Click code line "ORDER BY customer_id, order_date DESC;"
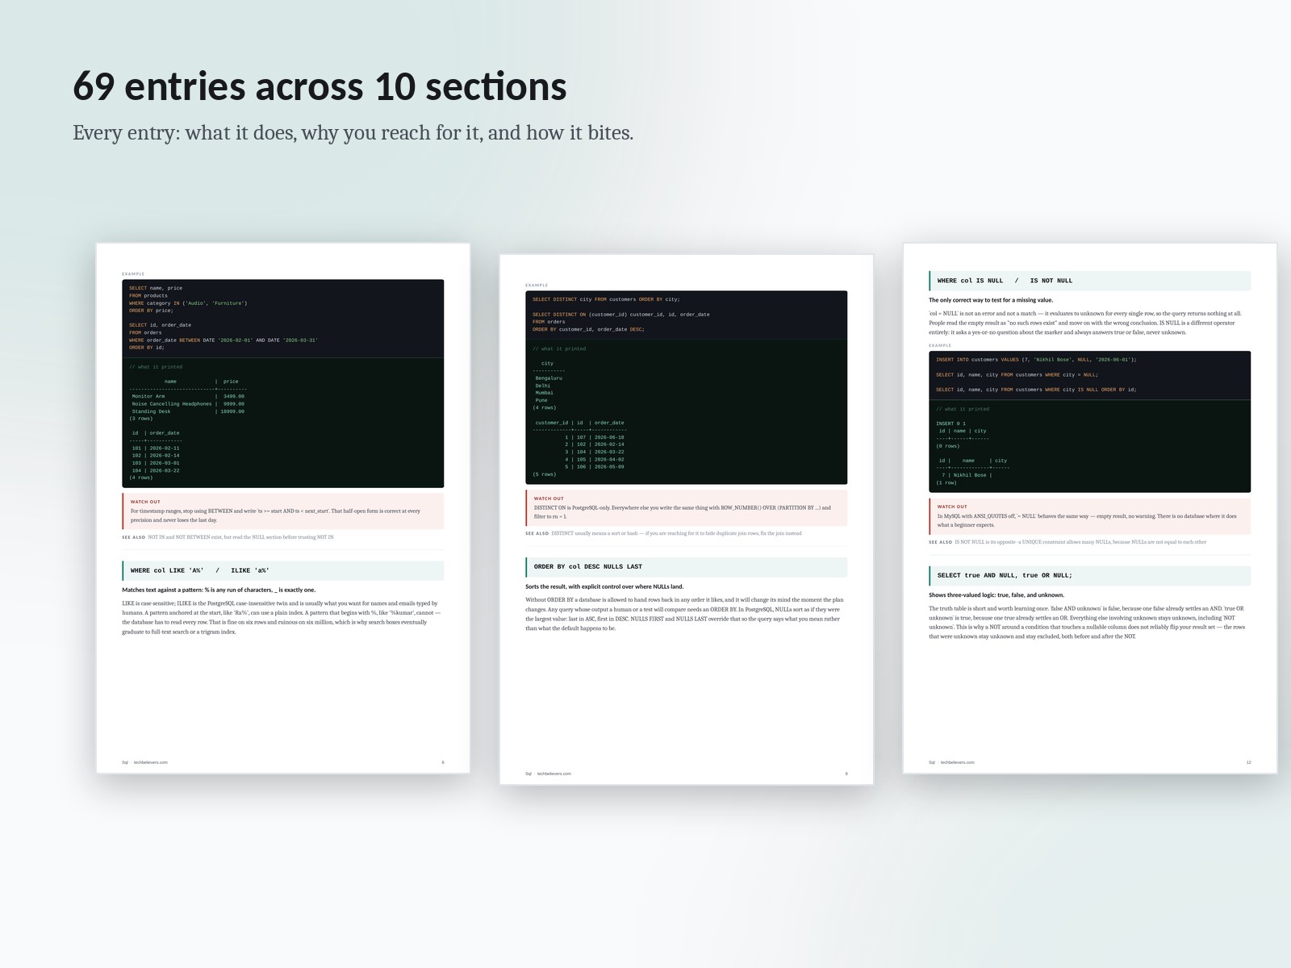The height and width of the screenshot is (968, 1291). pyautogui.click(x=588, y=329)
